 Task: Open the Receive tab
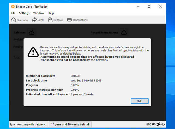pyautogui.click(x=55, y=20)
